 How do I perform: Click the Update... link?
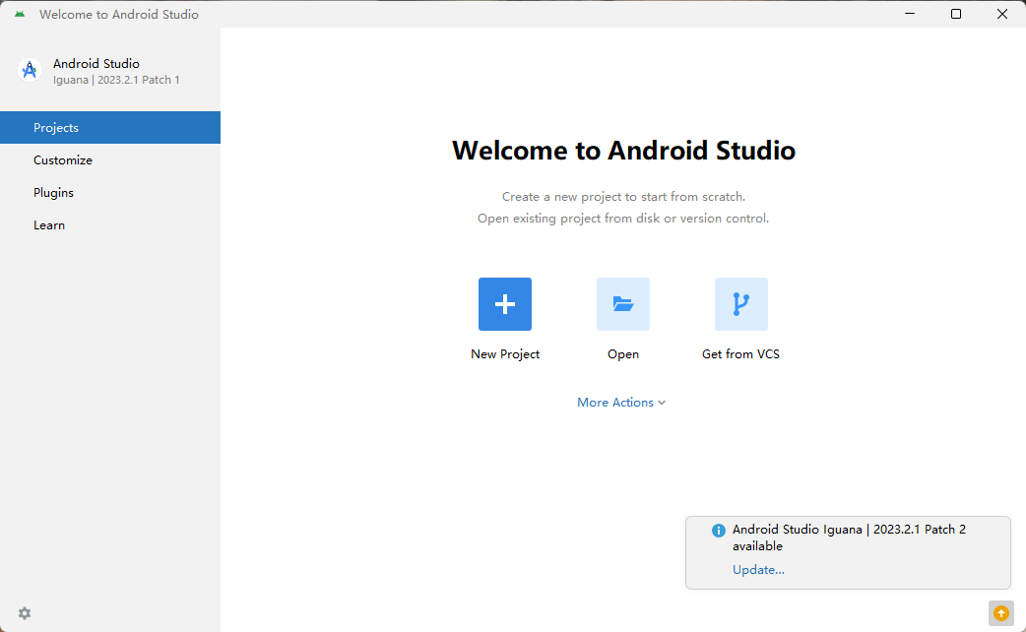(x=758, y=570)
